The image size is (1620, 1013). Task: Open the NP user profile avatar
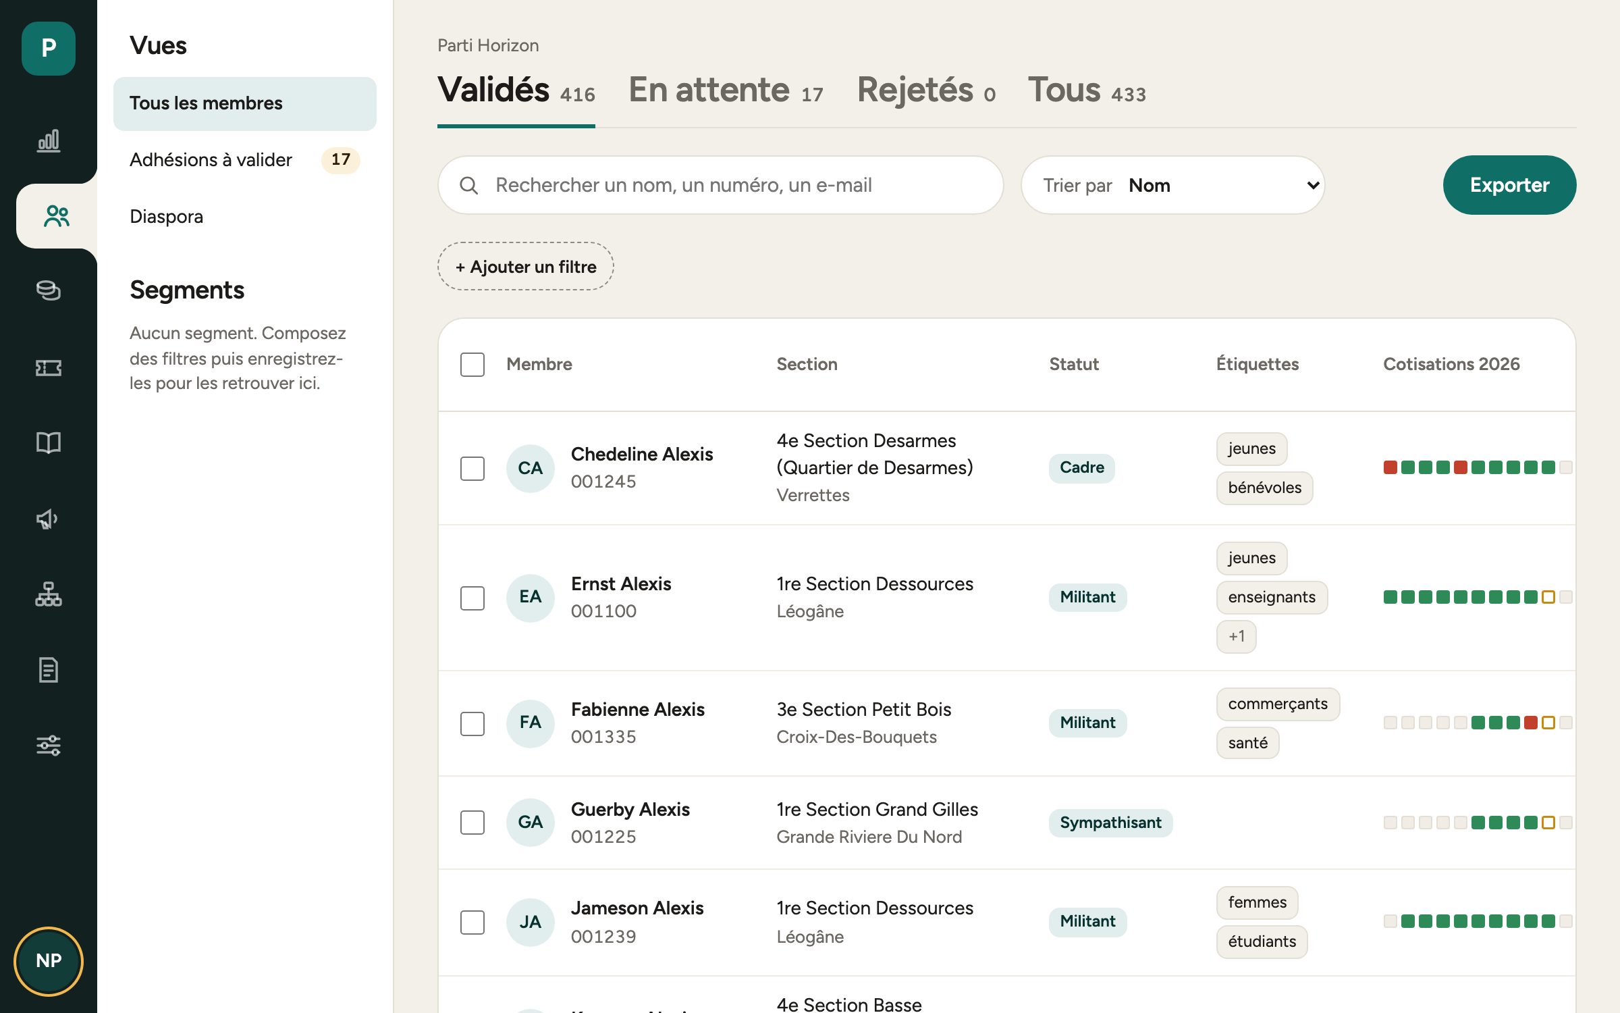coord(49,961)
